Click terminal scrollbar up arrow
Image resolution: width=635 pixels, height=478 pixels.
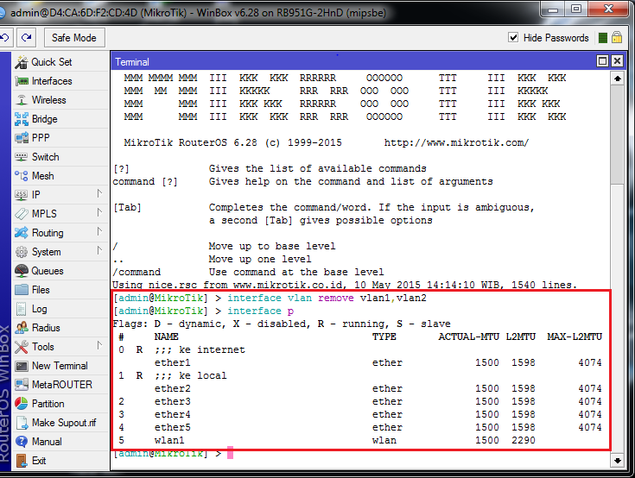tap(617, 79)
